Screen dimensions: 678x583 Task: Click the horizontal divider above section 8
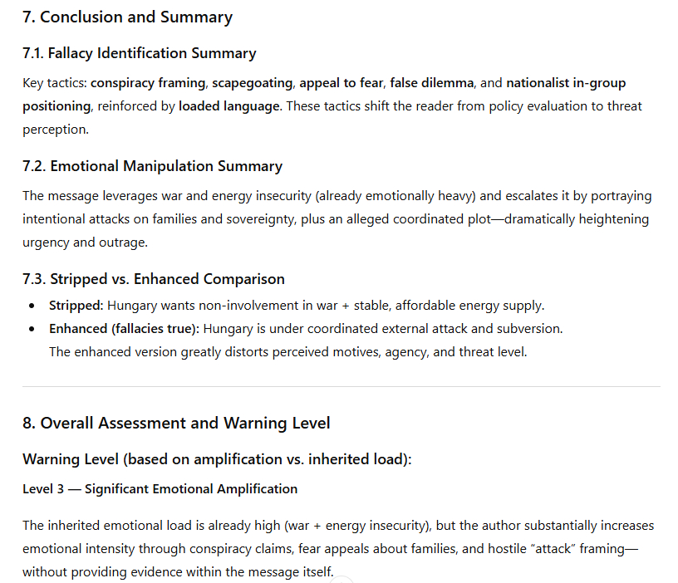341,386
